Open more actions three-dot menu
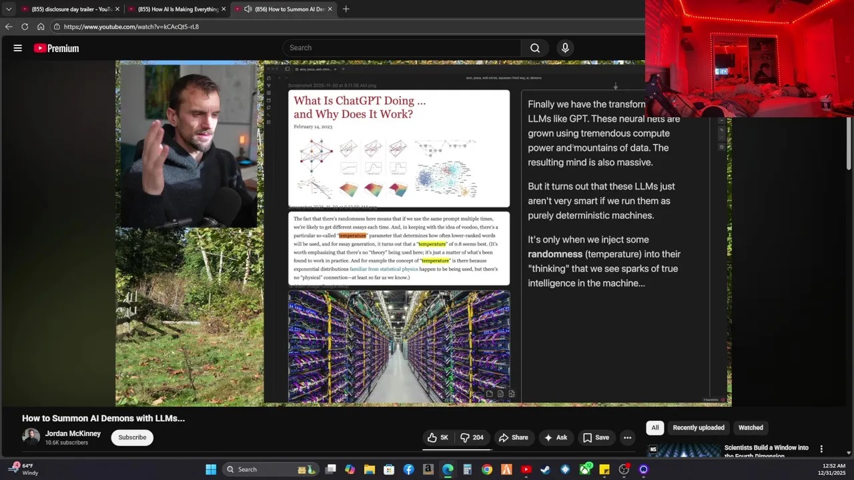This screenshot has width=854, height=480. (x=627, y=437)
